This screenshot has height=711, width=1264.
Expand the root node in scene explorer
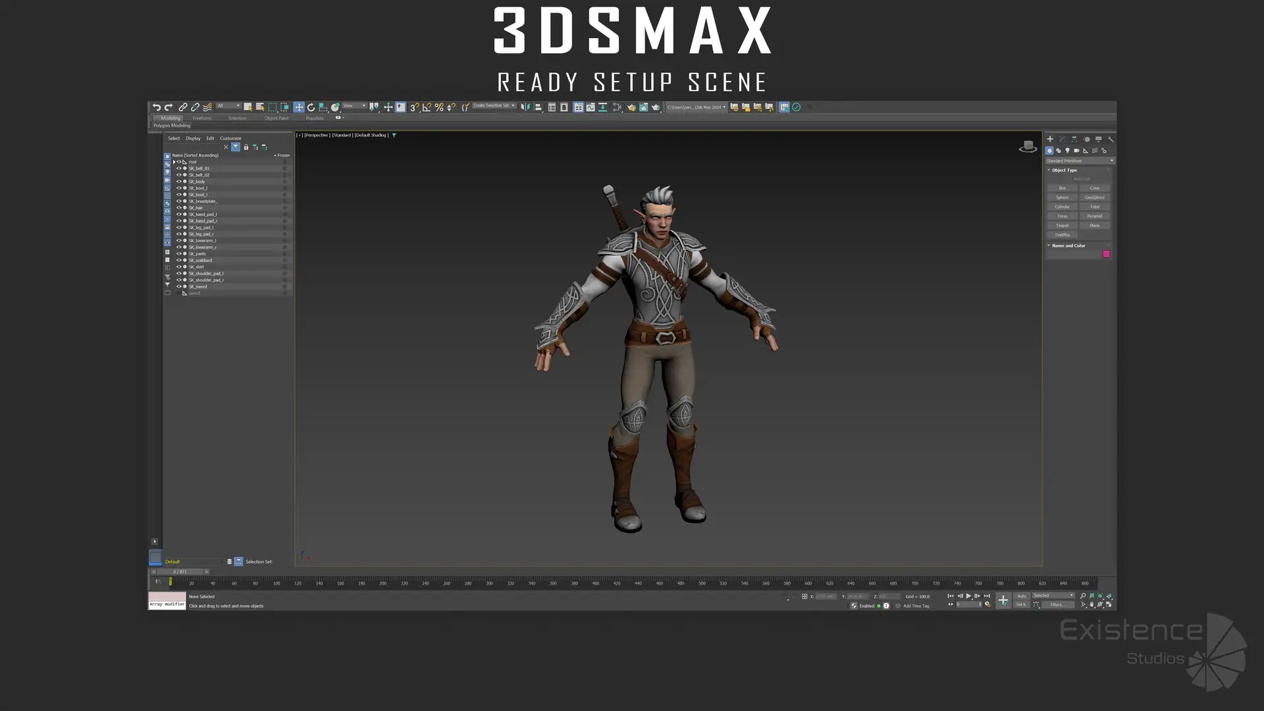(174, 162)
